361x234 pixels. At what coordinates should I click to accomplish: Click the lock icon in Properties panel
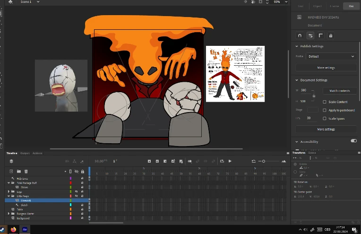(330, 35)
